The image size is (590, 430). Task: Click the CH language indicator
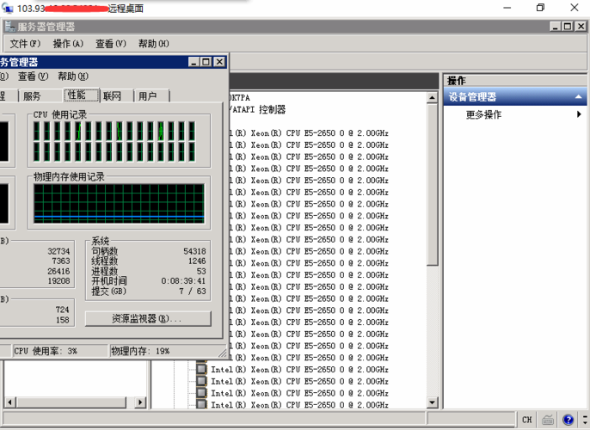[526, 420]
